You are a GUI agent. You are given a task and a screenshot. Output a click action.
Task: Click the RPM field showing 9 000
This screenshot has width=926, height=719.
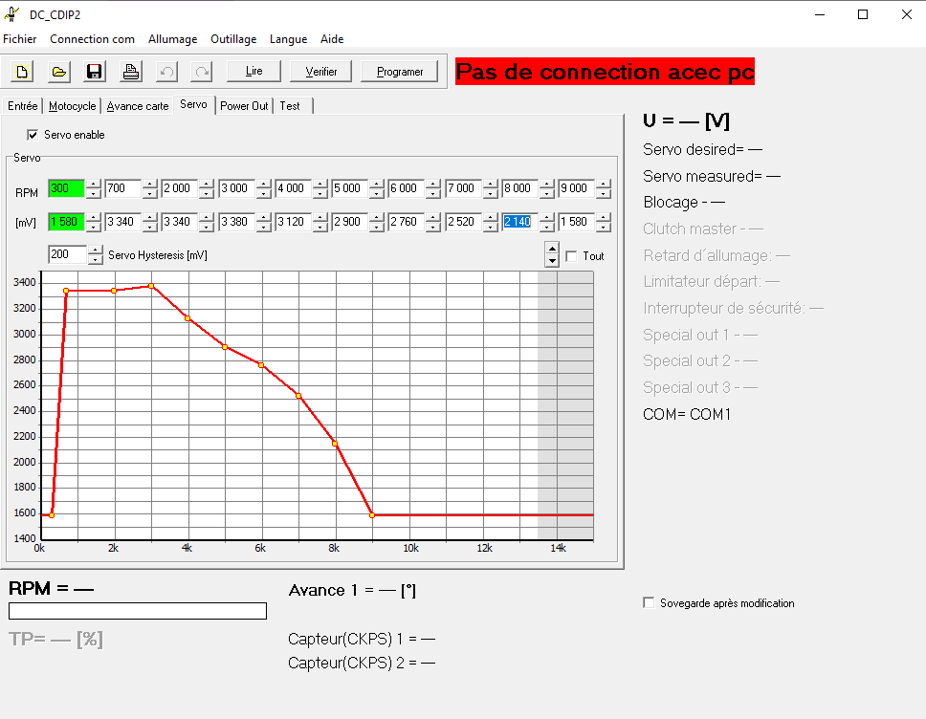pyautogui.click(x=577, y=188)
